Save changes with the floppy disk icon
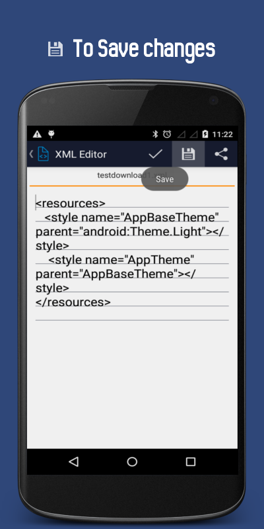 tap(188, 154)
